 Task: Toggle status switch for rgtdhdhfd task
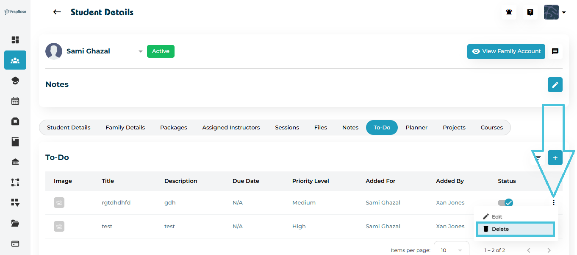[x=505, y=203]
